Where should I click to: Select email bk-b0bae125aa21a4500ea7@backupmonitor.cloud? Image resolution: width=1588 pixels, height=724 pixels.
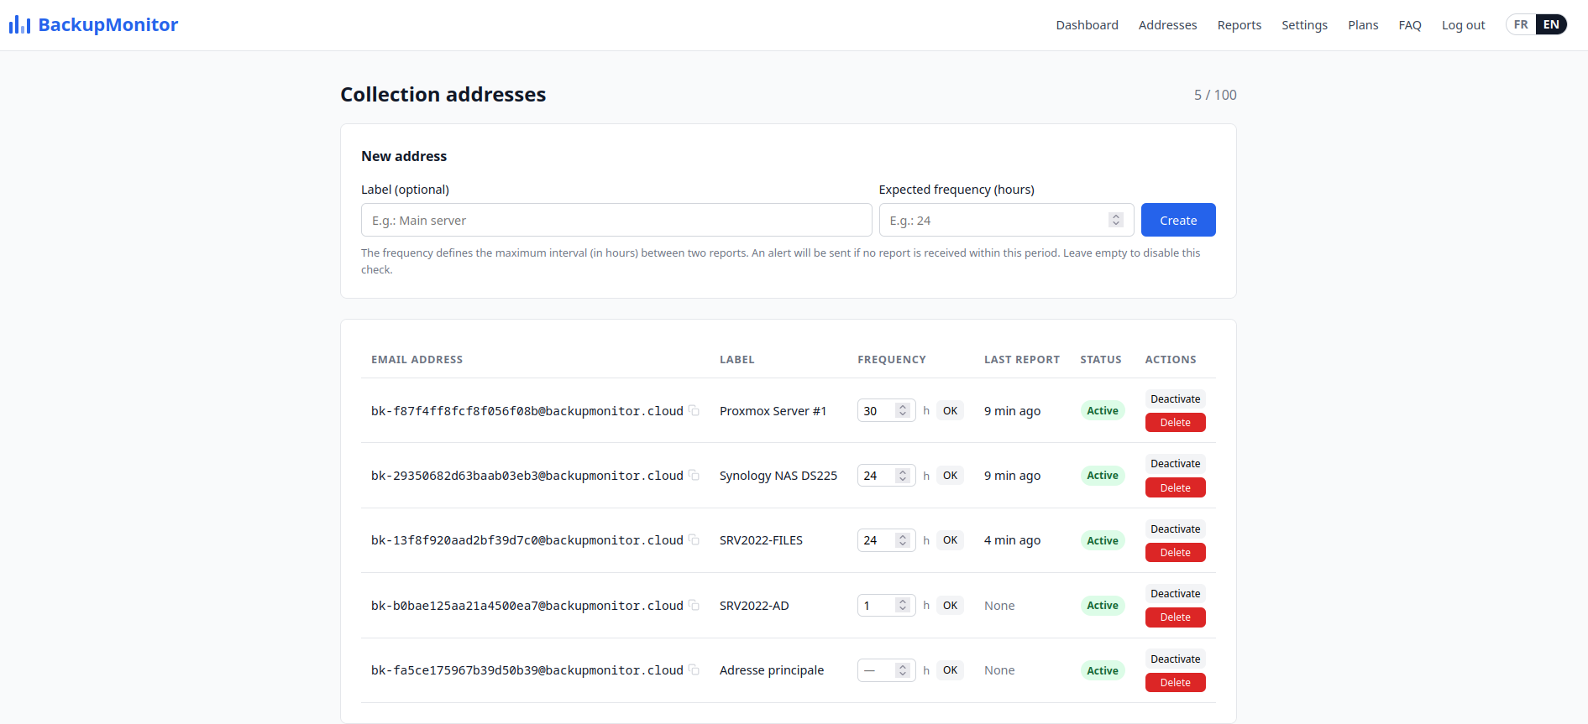click(x=527, y=606)
